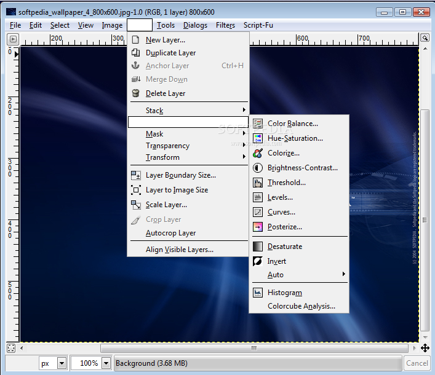Click the Curves icon
This screenshot has height=375, width=435.
(258, 212)
